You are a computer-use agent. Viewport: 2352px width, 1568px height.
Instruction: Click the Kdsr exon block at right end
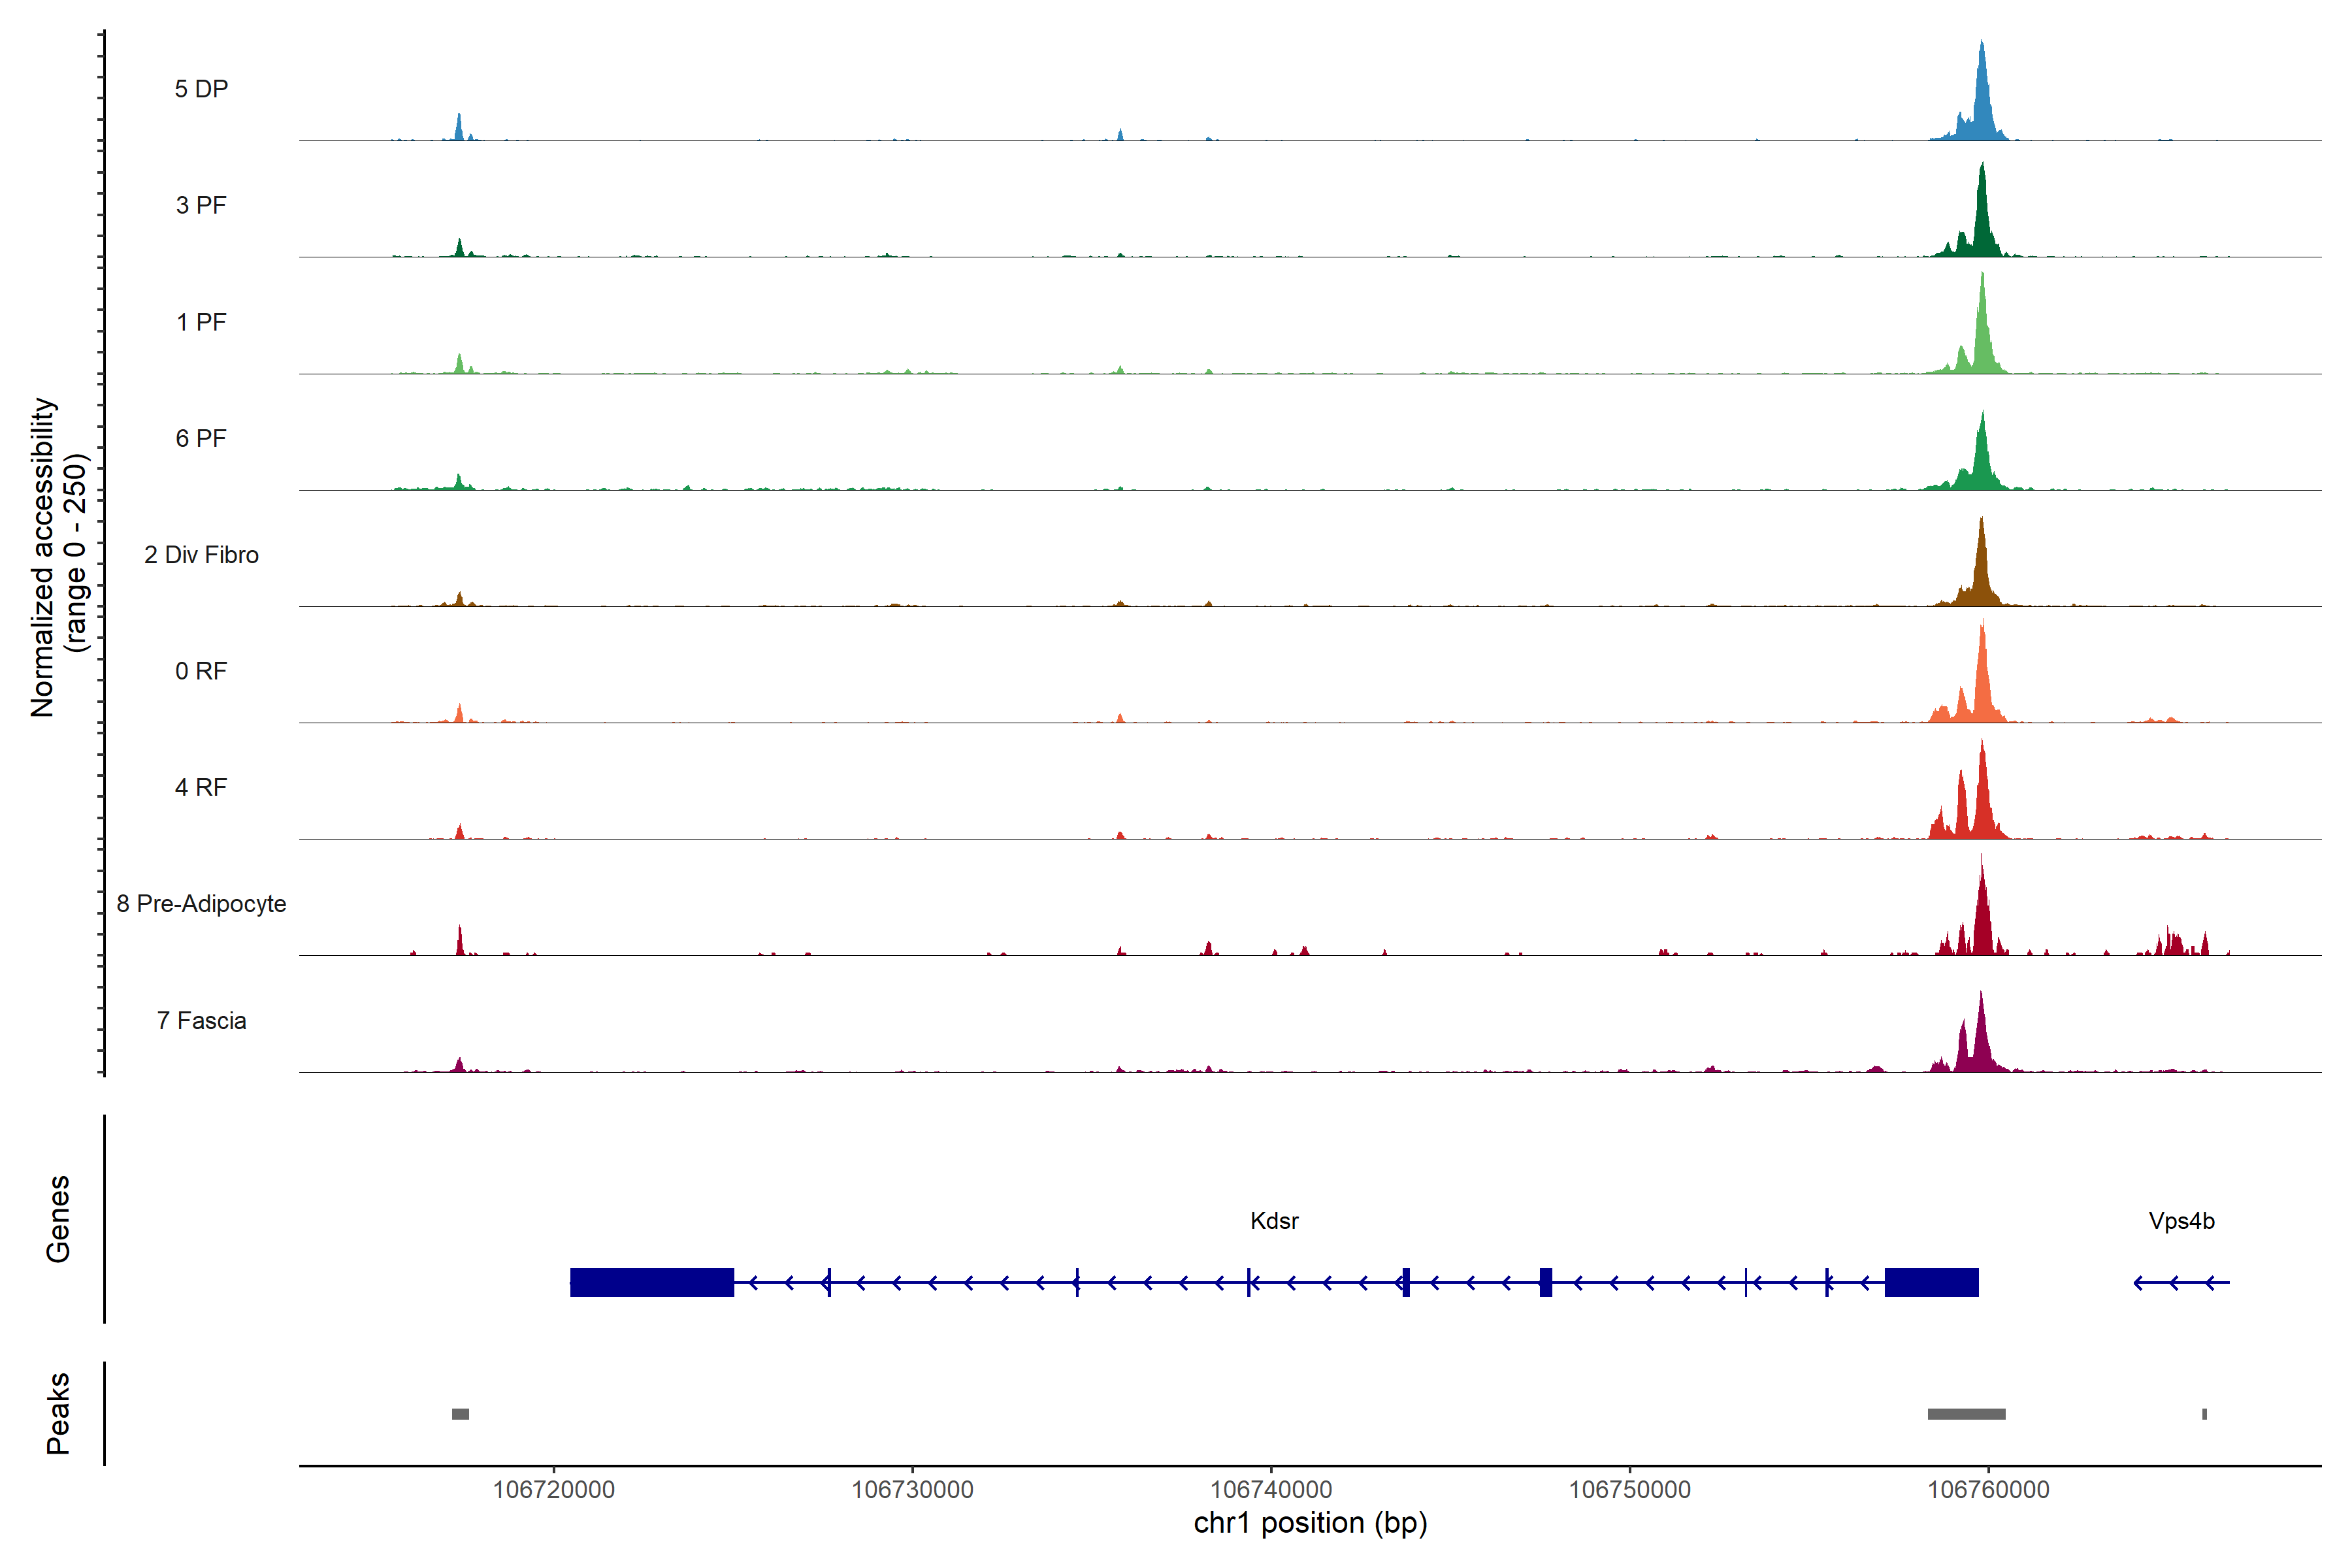(1931, 1282)
